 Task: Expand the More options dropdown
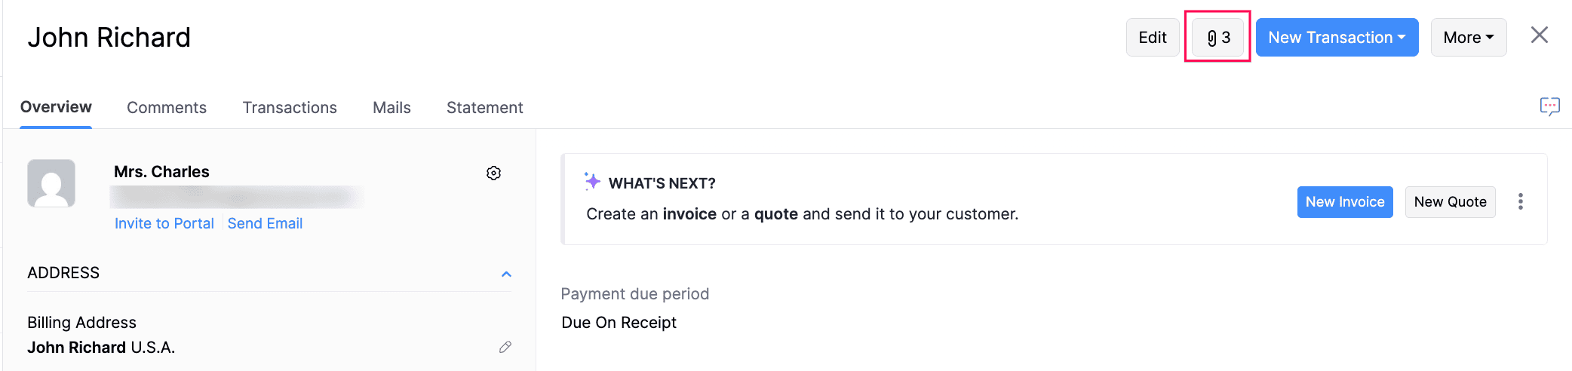pyautogui.click(x=1468, y=37)
